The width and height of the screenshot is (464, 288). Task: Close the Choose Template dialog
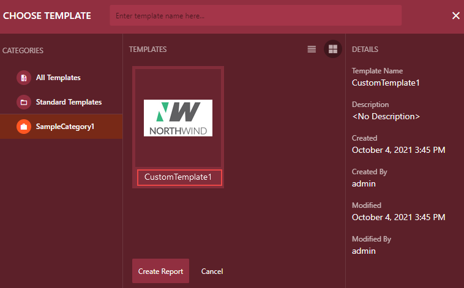456,16
